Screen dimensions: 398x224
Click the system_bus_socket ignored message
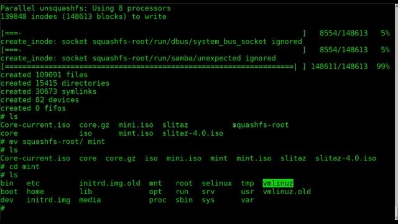(x=151, y=42)
